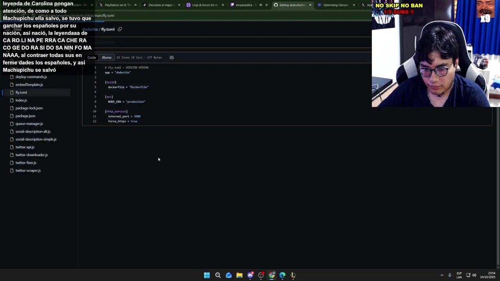Image resolution: width=500 pixels, height=281 pixels.
Task: Open OBS Studio from taskbar
Action: [261, 275]
